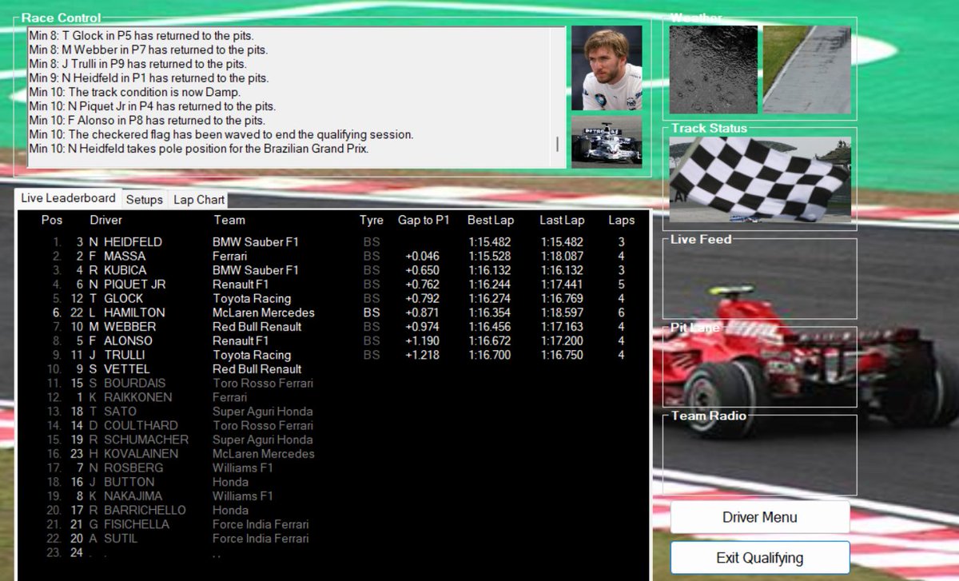This screenshot has height=581, width=959.
Task: Select the F MASSA leaderboard row
Action: (x=334, y=256)
